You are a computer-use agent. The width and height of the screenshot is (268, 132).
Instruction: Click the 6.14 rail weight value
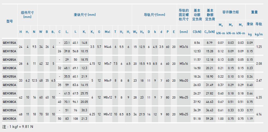coord(259,115)
